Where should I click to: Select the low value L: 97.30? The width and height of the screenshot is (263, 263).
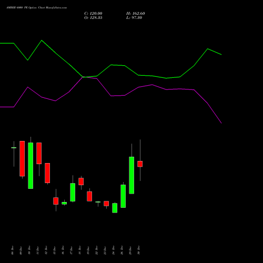pos(134,18)
